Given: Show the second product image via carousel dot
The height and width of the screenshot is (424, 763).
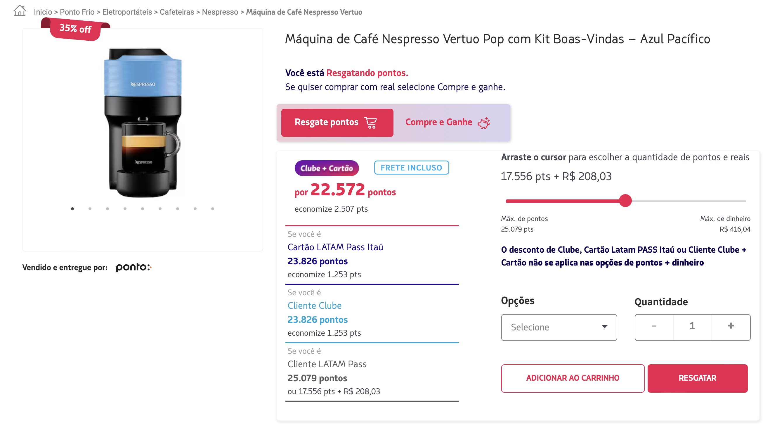Looking at the screenshot, I should [x=90, y=209].
